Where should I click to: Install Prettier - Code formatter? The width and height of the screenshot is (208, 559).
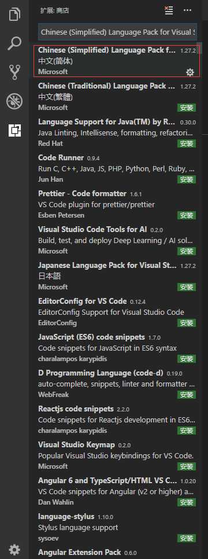[x=187, y=215]
